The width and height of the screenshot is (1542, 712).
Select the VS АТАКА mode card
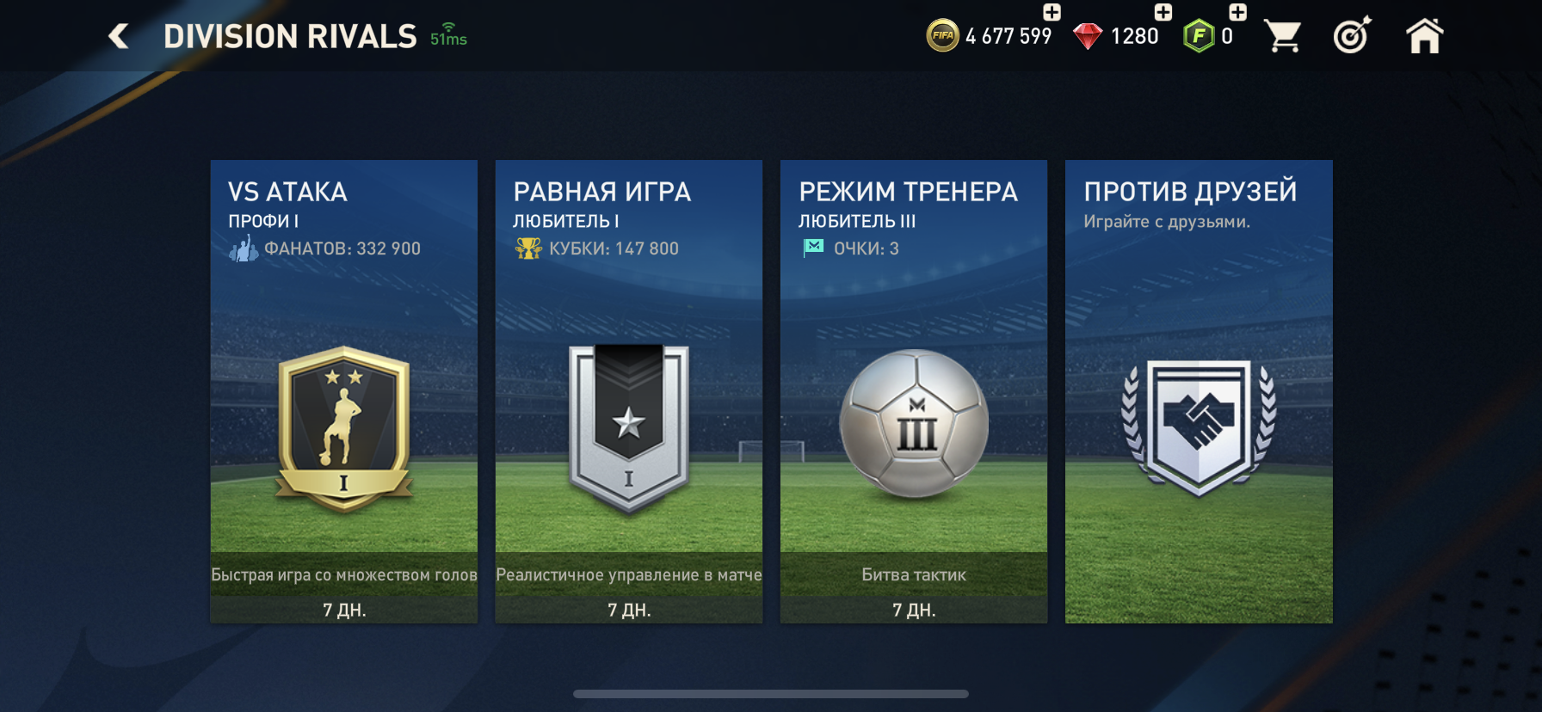coord(344,391)
